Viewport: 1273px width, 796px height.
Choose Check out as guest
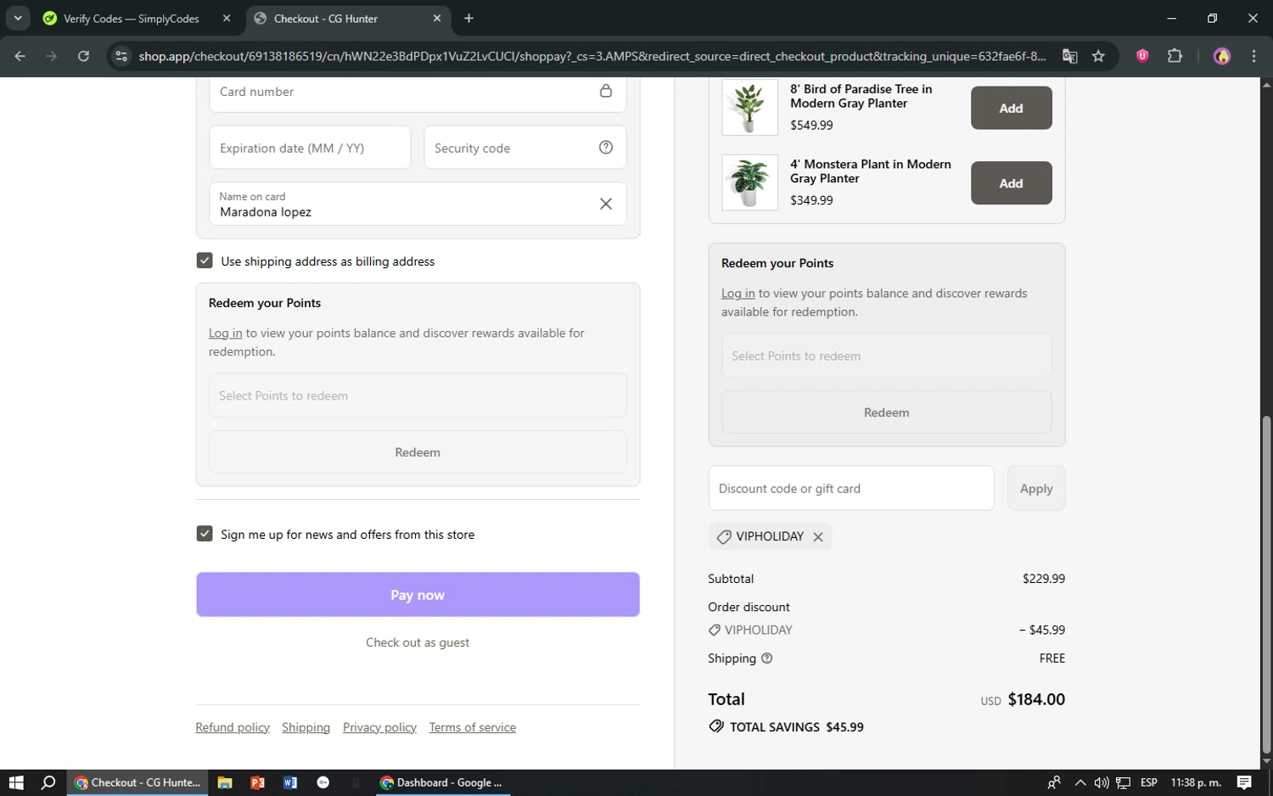(x=418, y=642)
